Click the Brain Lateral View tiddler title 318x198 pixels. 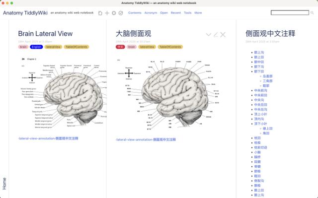click(45, 34)
